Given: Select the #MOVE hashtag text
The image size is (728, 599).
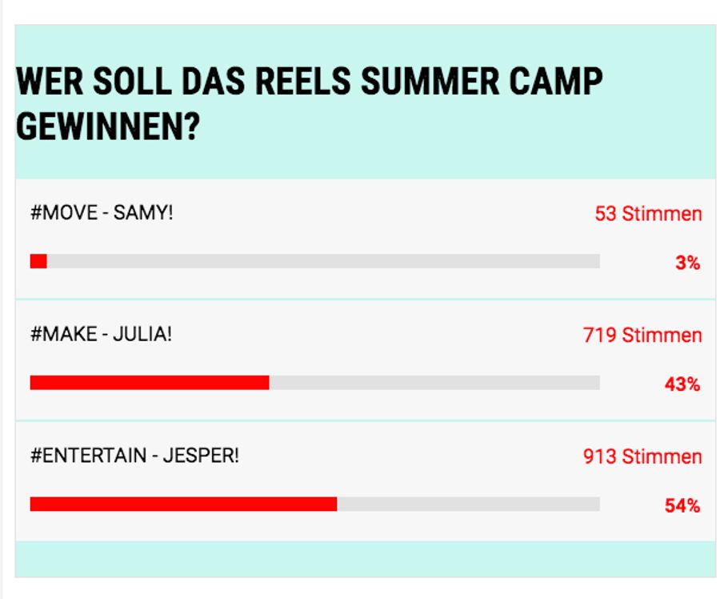Looking at the screenshot, I should coord(63,214).
